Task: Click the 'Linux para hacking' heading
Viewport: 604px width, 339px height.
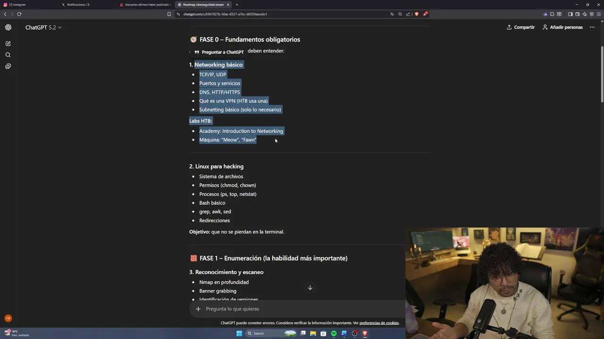Action: tap(219, 166)
